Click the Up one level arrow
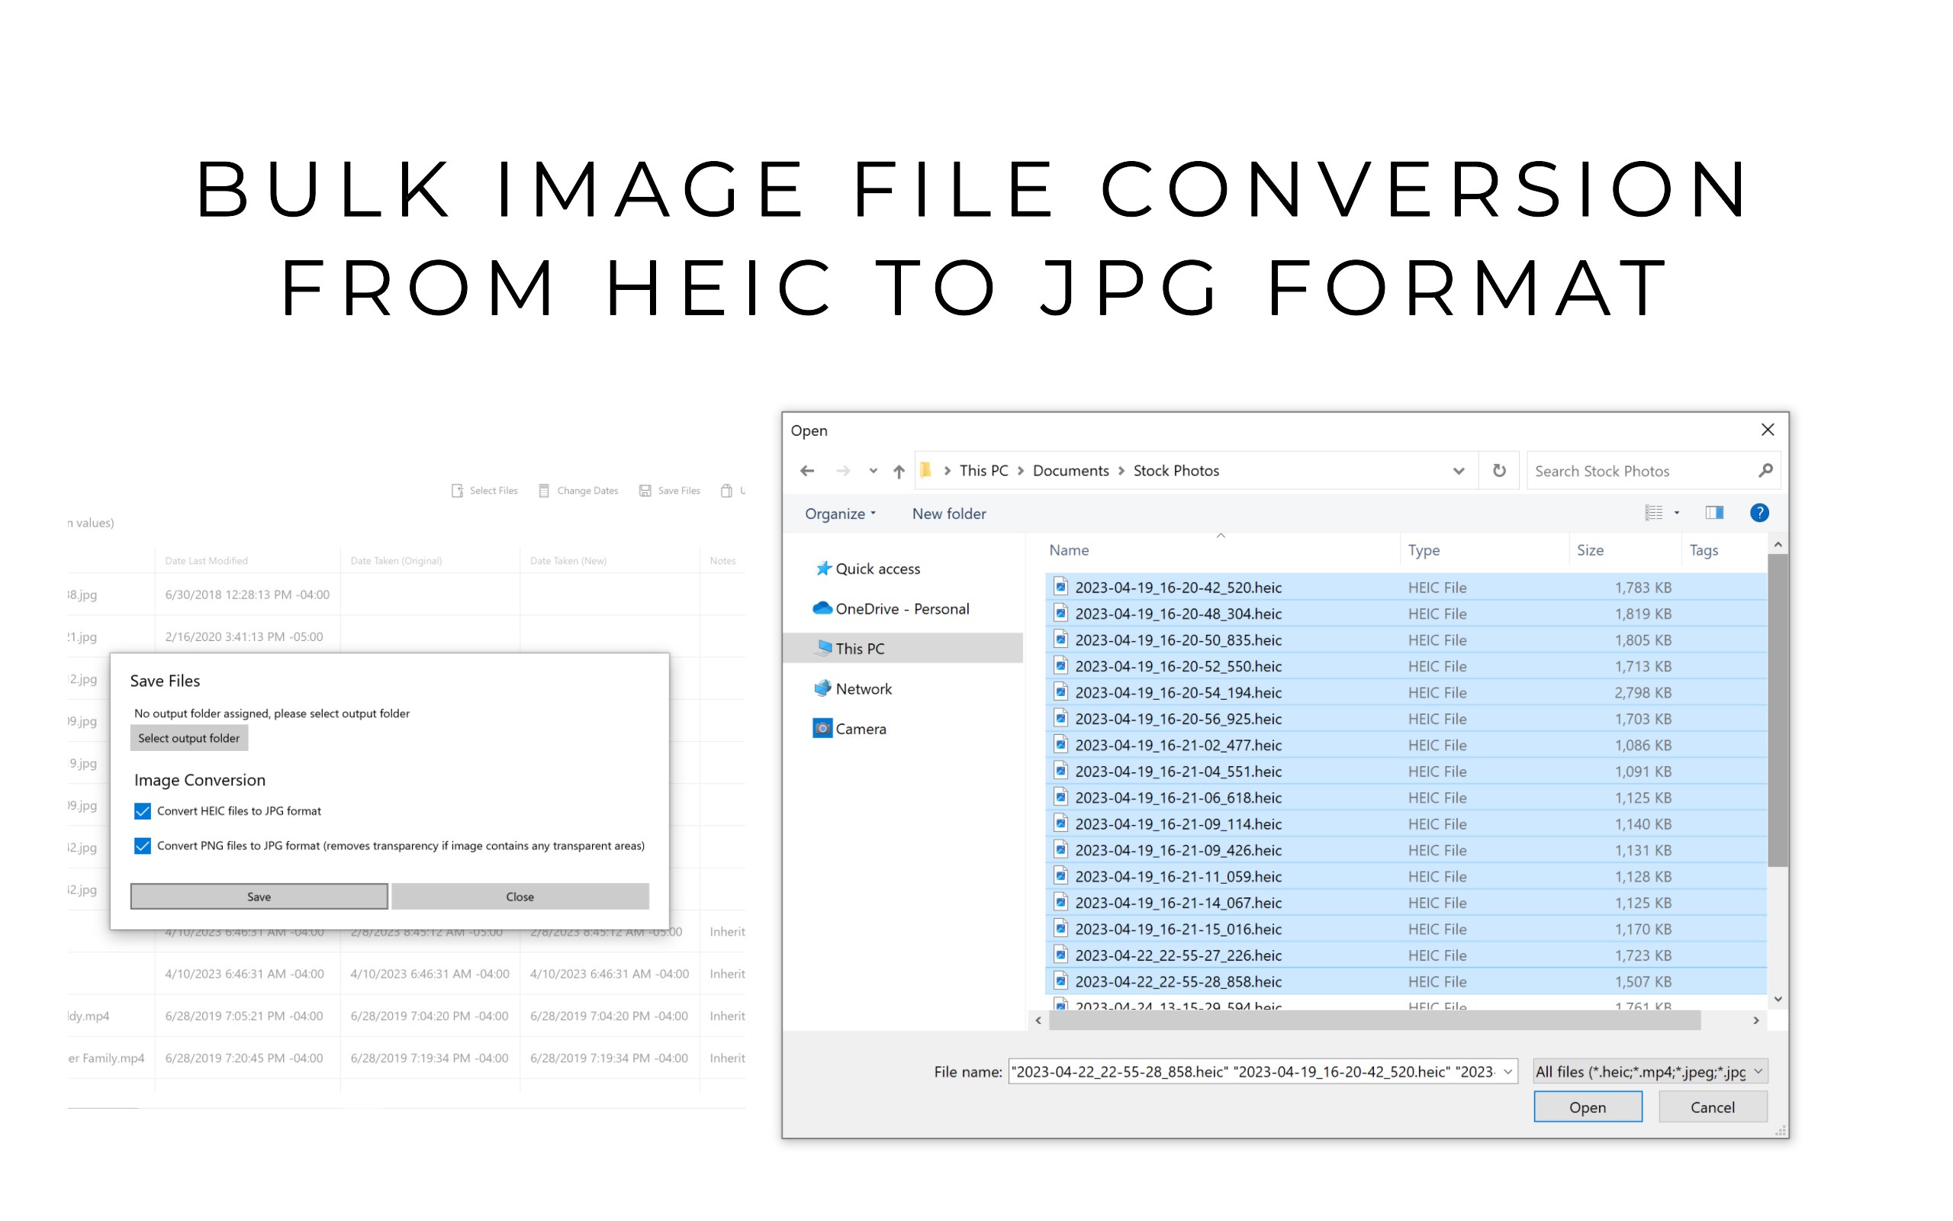The image size is (1953, 1221). tap(898, 471)
